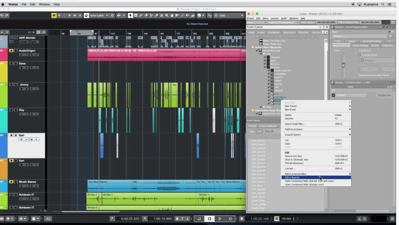Toggle the Cycle loop button in transport
The height and width of the screenshot is (225, 399).
coord(199,219)
